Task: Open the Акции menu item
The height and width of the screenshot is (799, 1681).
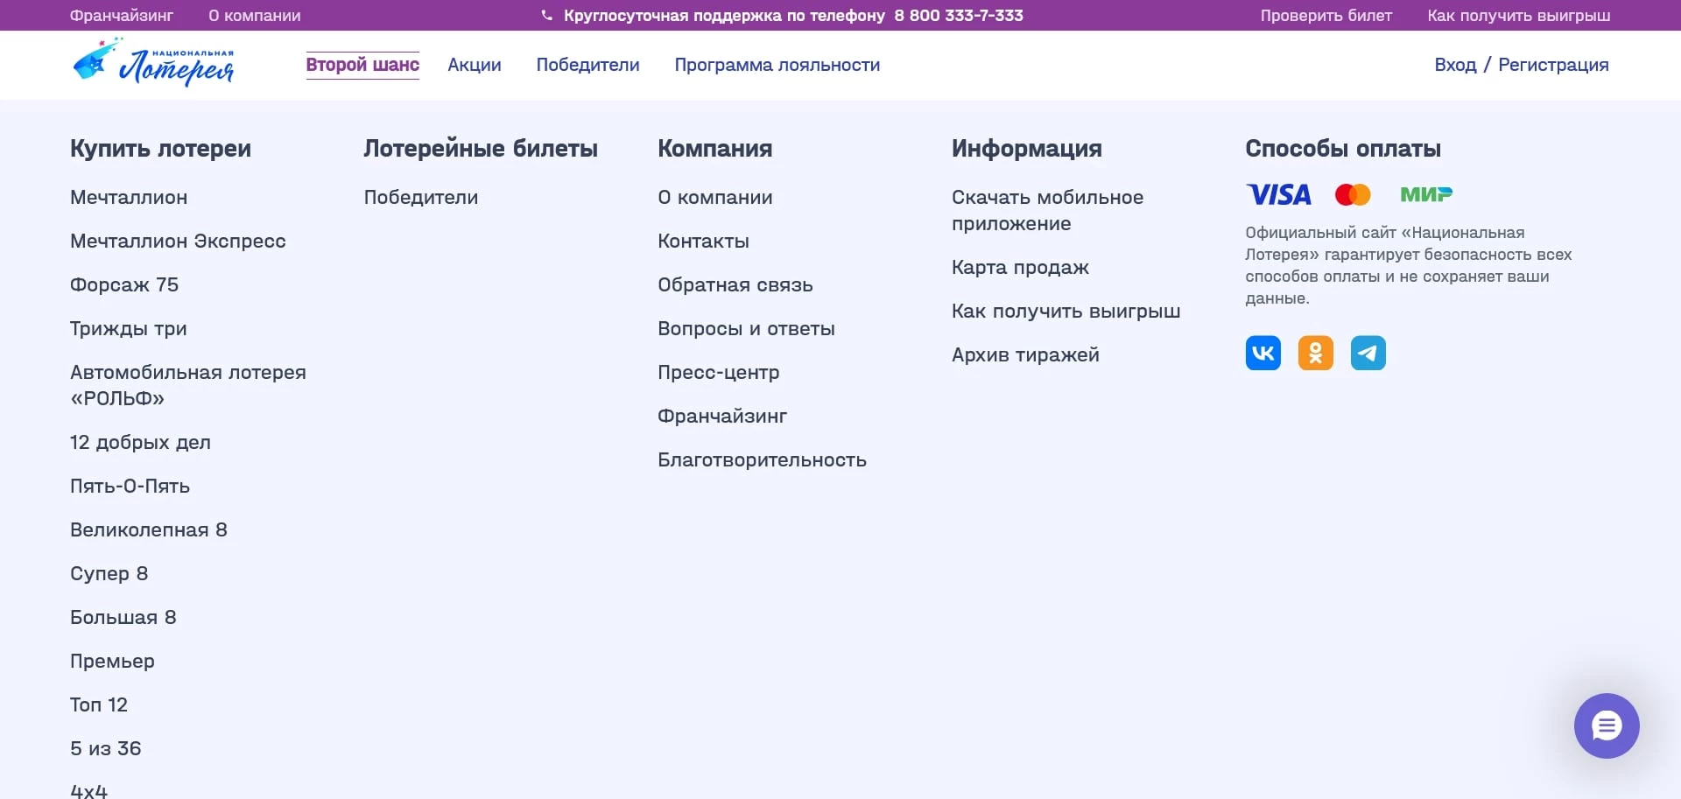Action: coord(474,64)
